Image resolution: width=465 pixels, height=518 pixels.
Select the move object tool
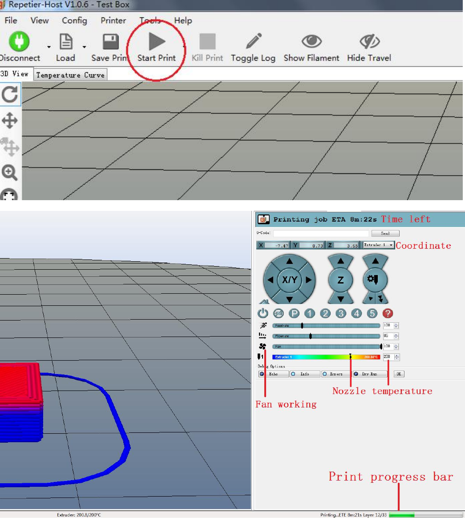[10, 147]
